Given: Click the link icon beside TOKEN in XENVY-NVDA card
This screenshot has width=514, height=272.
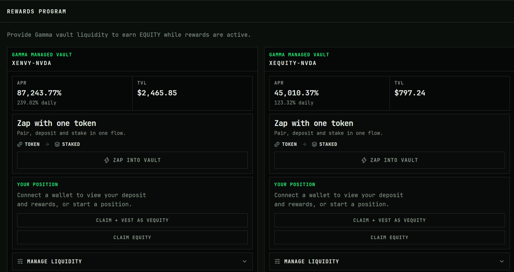Looking at the screenshot, I should (x=20, y=144).
